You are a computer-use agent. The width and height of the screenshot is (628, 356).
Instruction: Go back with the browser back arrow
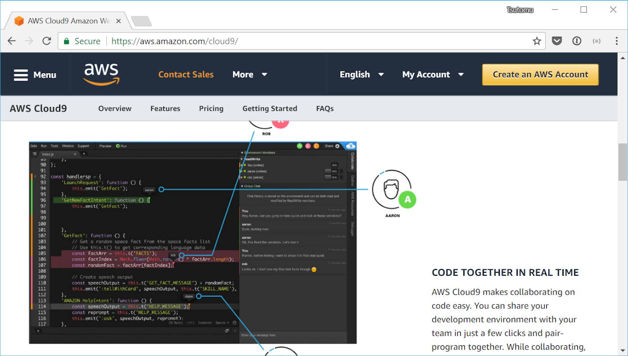tap(12, 41)
